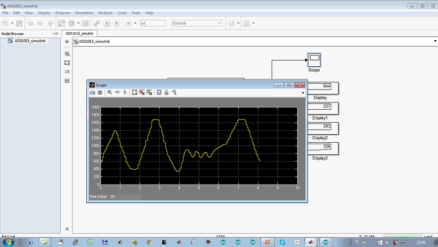This screenshot has height=247, width=438.
Task: Restore saved Scope axes settings
Action: [x=149, y=92]
